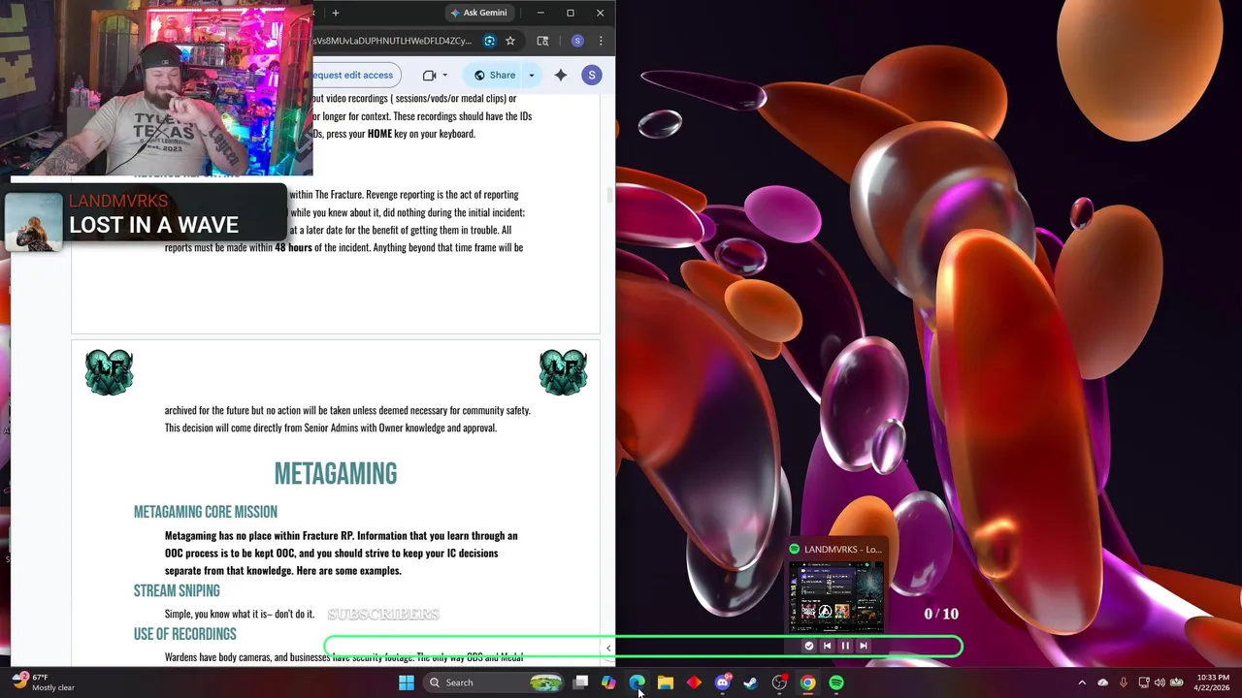Open the Chrome reading/search side panel icon
This screenshot has width=1242, height=698.
coord(542,41)
